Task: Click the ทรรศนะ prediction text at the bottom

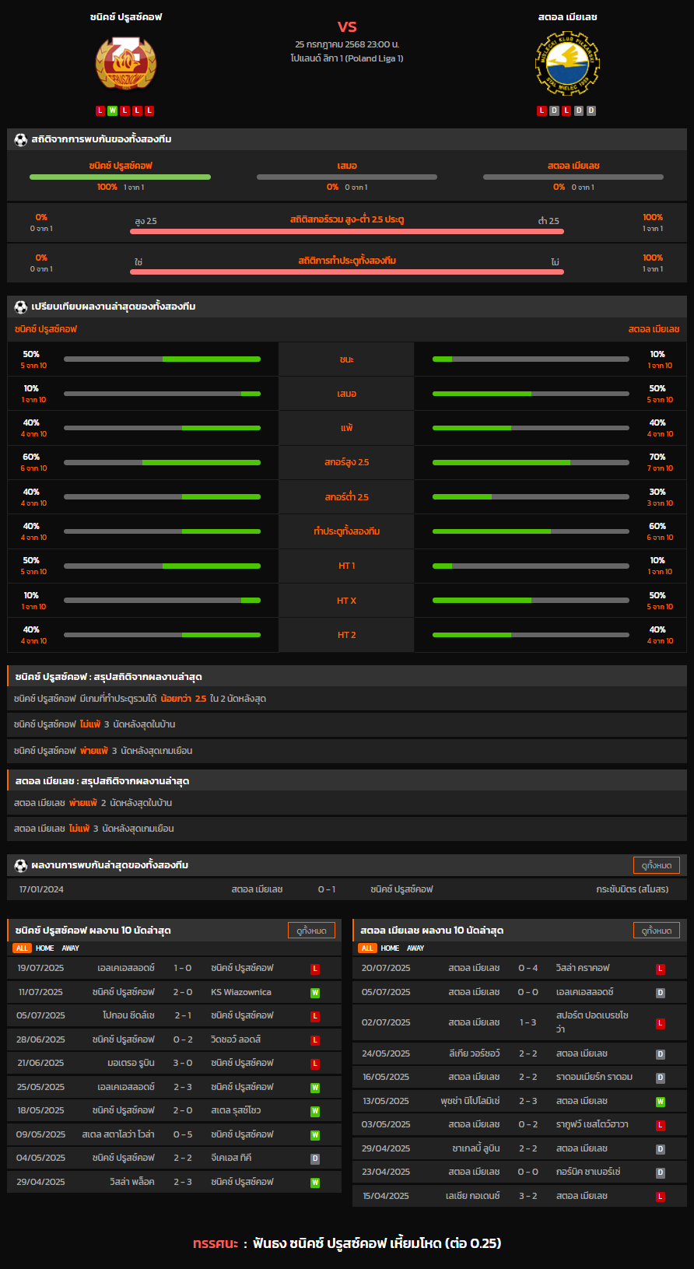Action: click(347, 1243)
